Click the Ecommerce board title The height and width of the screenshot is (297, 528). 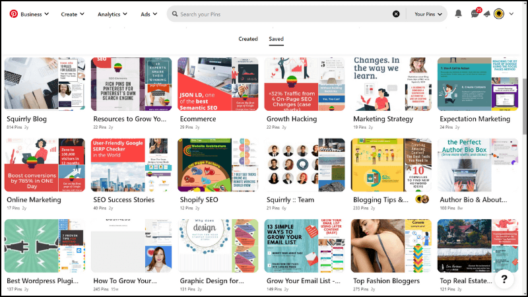[x=198, y=119]
